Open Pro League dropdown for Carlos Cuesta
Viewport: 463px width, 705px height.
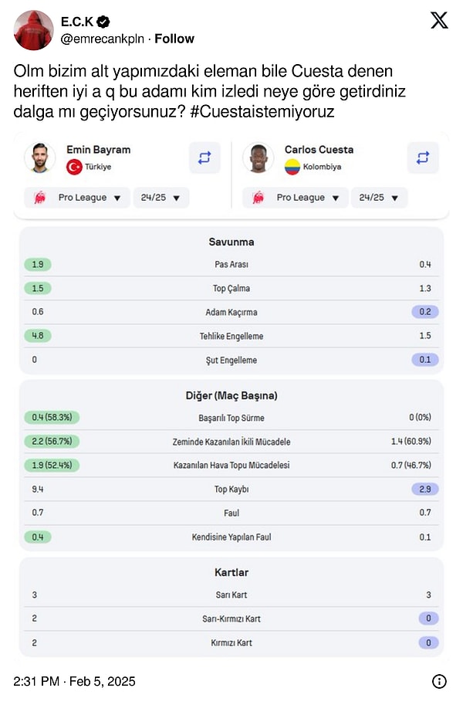pos(296,198)
